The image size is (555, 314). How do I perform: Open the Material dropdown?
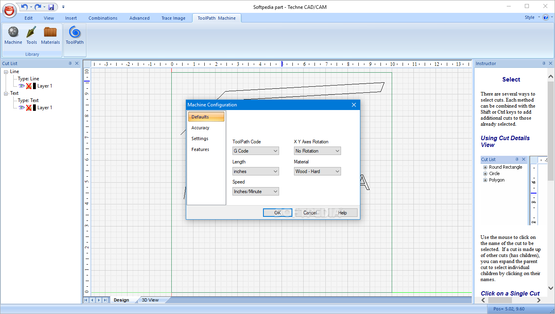coord(317,171)
